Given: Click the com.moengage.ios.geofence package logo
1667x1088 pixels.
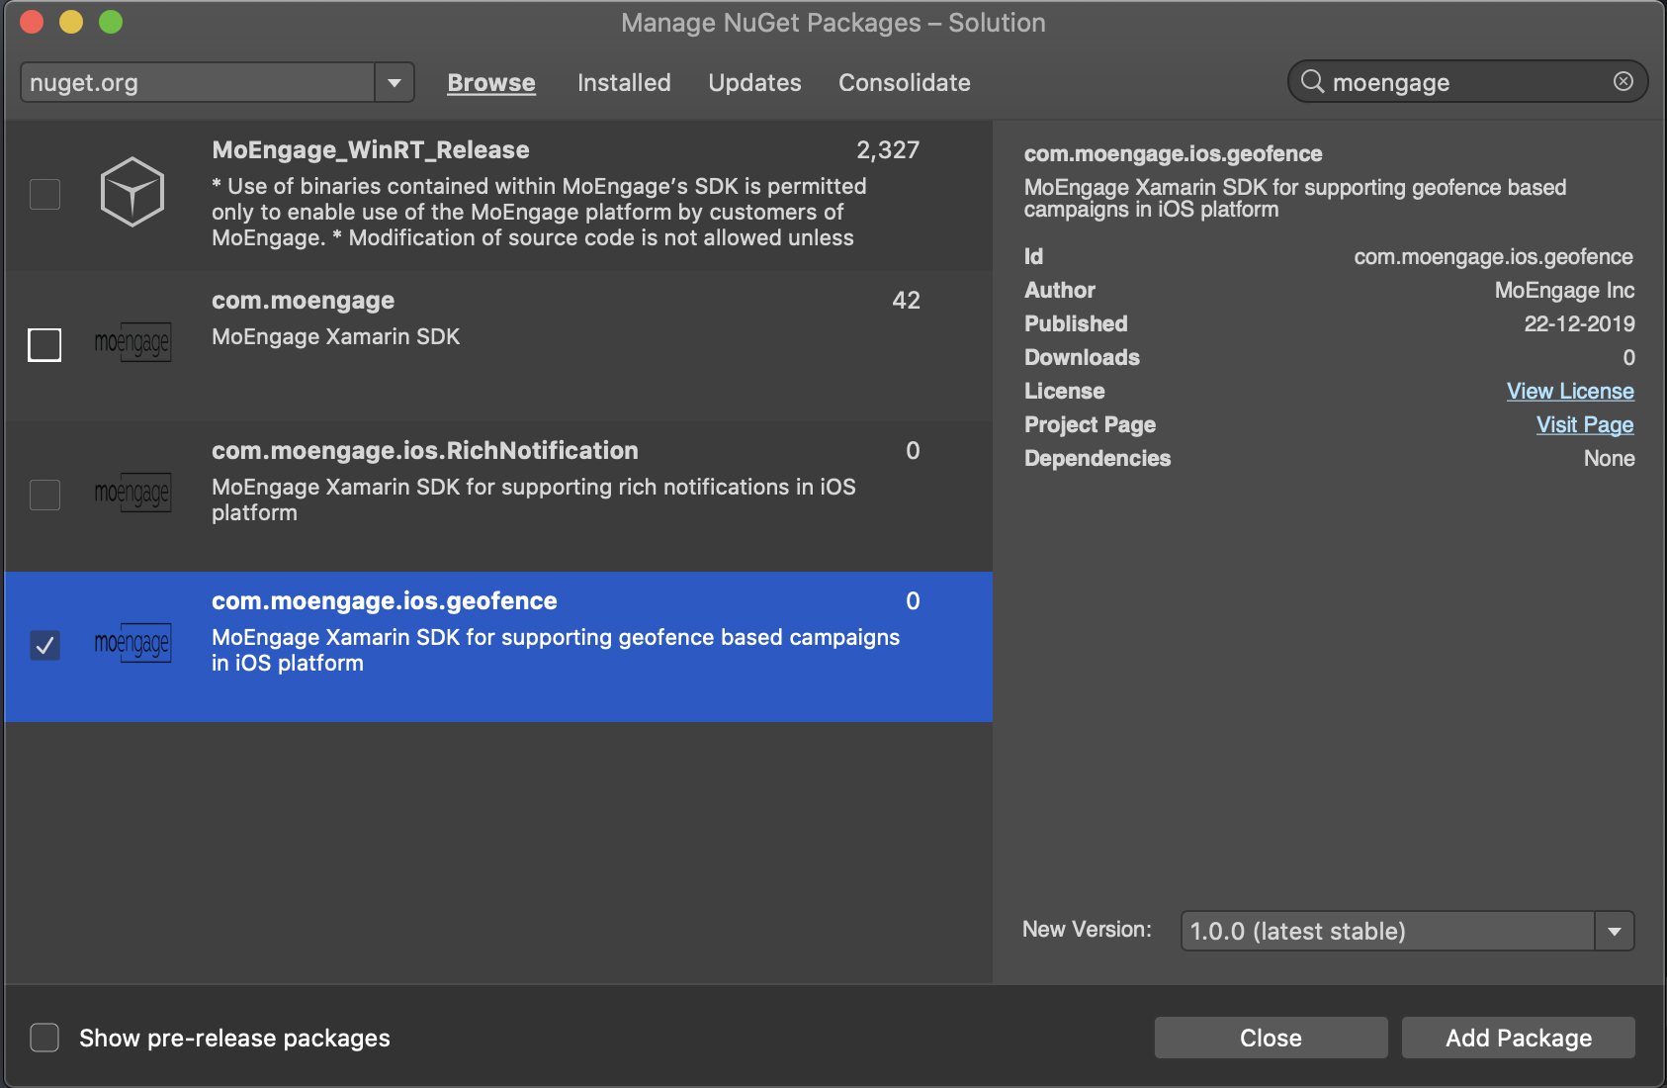Looking at the screenshot, I should 132,643.
